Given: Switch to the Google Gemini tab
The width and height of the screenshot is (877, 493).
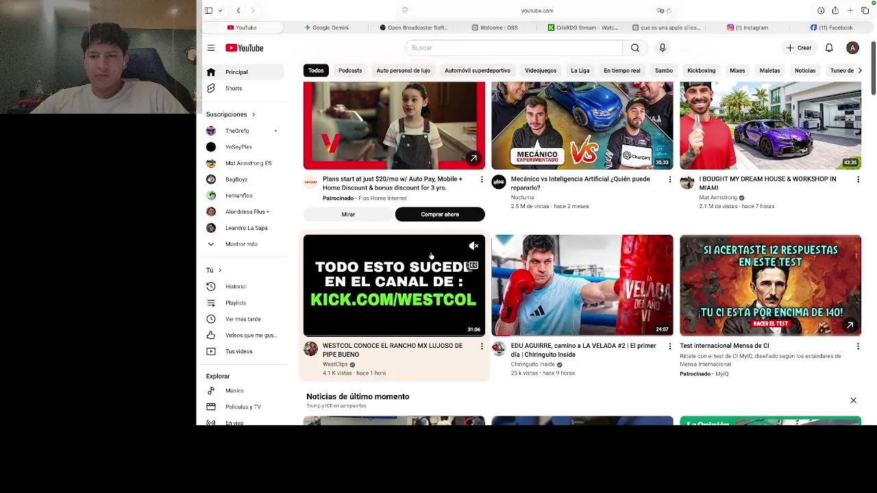Looking at the screenshot, I should pos(327,27).
